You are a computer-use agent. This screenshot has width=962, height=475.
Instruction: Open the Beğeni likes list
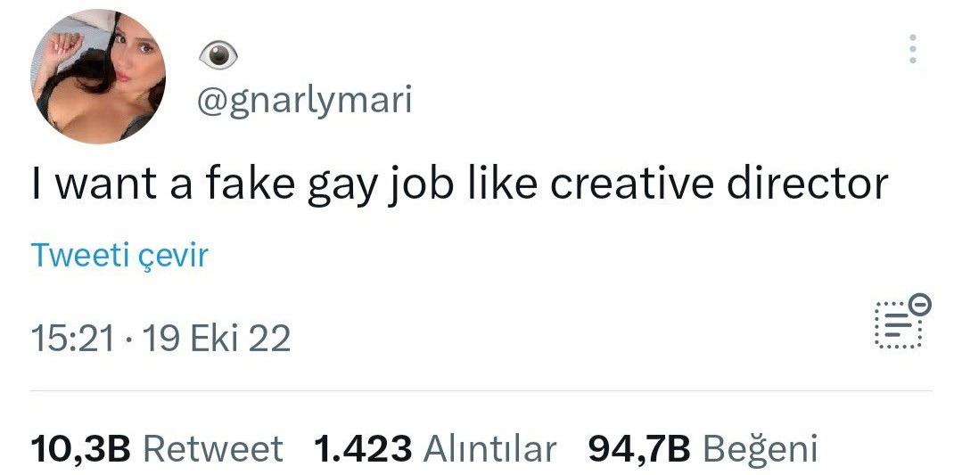pyautogui.click(x=760, y=448)
